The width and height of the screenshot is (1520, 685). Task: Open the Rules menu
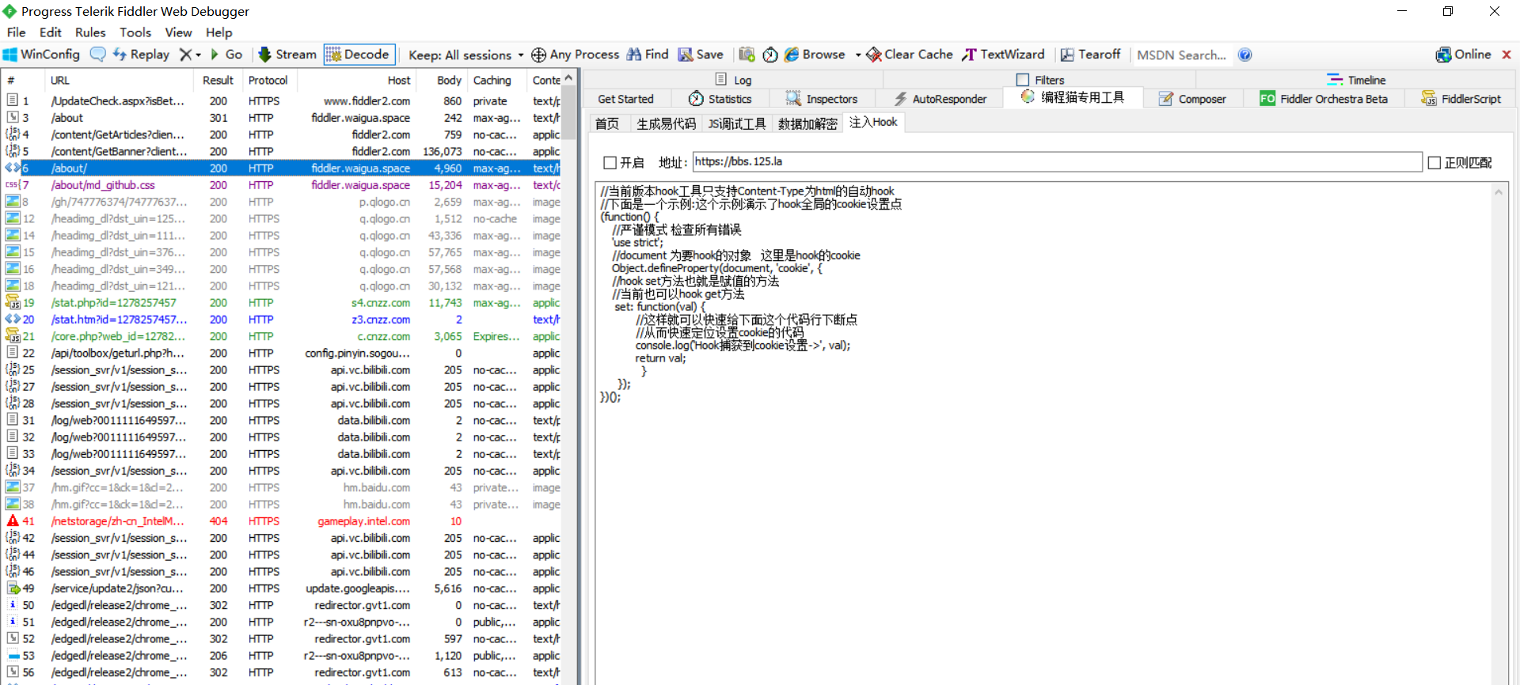(x=90, y=32)
